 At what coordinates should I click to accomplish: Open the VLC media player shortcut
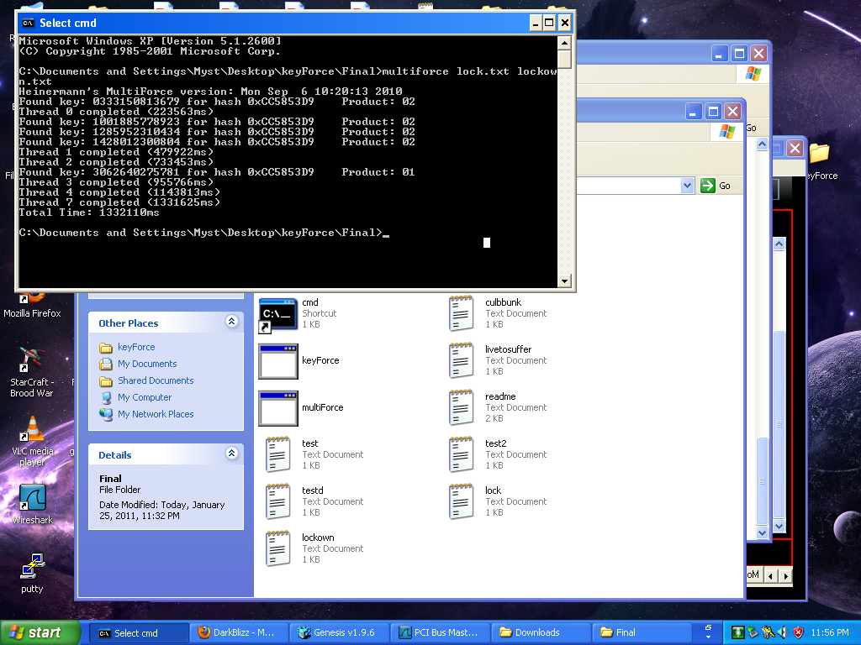point(32,430)
